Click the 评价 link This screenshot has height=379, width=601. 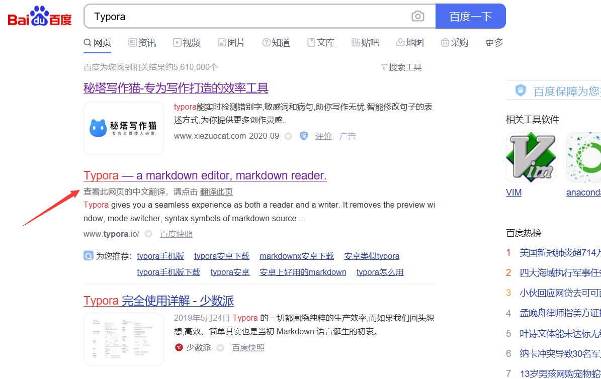pyautogui.click(x=323, y=136)
